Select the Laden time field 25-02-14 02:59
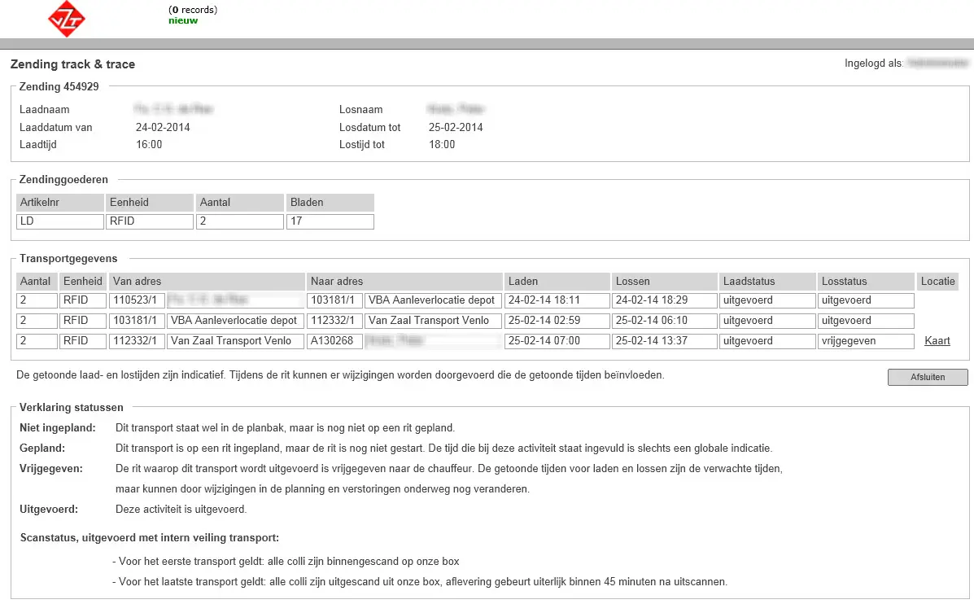This screenshot has width=974, height=604. tap(557, 321)
